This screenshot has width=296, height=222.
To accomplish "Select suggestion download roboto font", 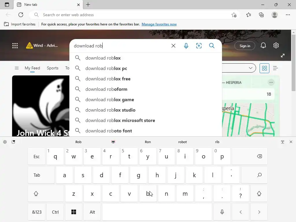I will coord(146,131).
